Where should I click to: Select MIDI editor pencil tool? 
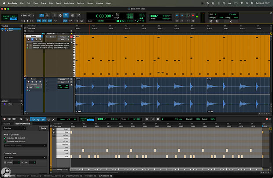tap(54, 120)
